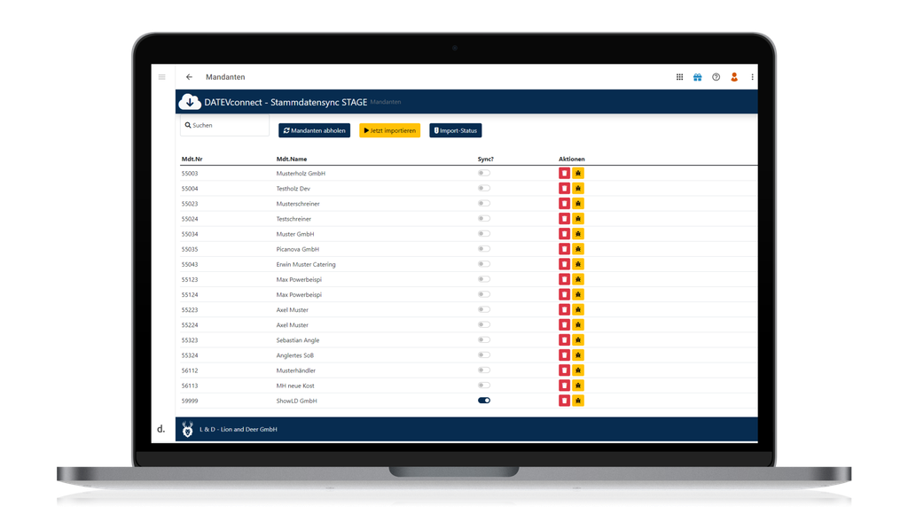The image size is (908, 522).
Task: Enable sync for 55023 Musterschreiner
Action: tap(484, 203)
